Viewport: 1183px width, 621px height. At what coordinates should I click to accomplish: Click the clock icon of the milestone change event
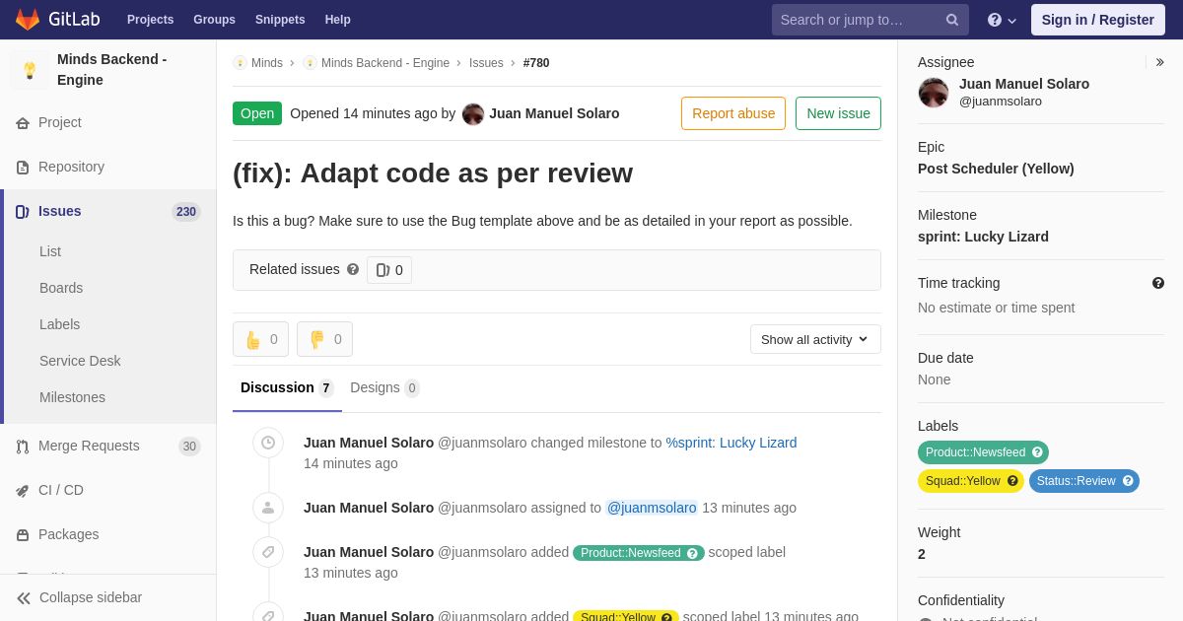pyautogui.click(x=268, y=443)
